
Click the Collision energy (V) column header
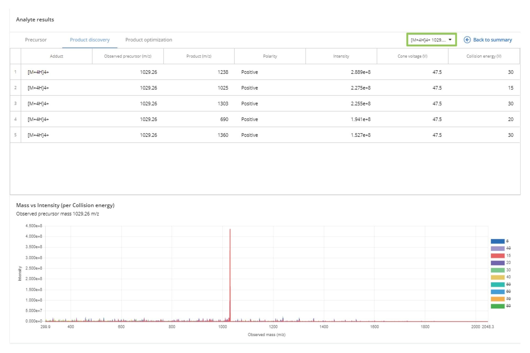(x=484, y=56)
